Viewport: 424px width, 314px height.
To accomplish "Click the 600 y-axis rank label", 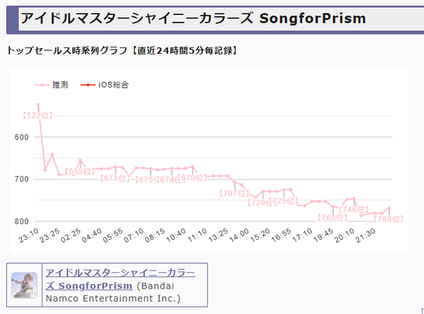I will [x=22, y=137].
